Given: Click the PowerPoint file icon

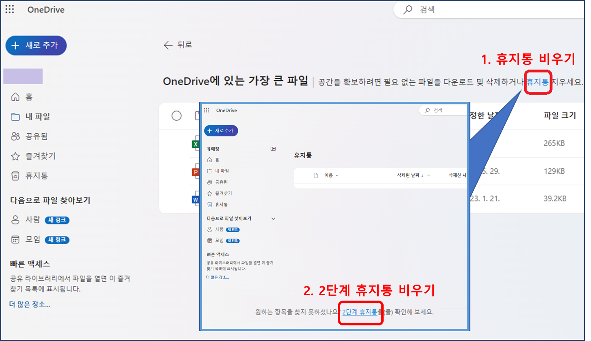Looking at the screenshot, I should pos(195,172).
